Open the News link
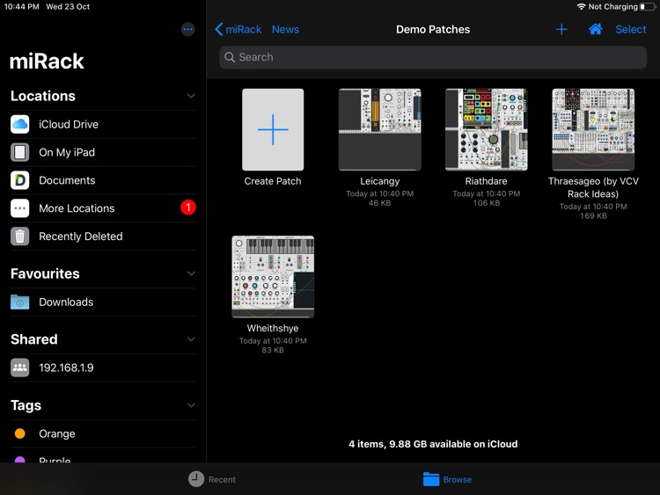Viewport: 660px width, 495px height. click(285, 29)
